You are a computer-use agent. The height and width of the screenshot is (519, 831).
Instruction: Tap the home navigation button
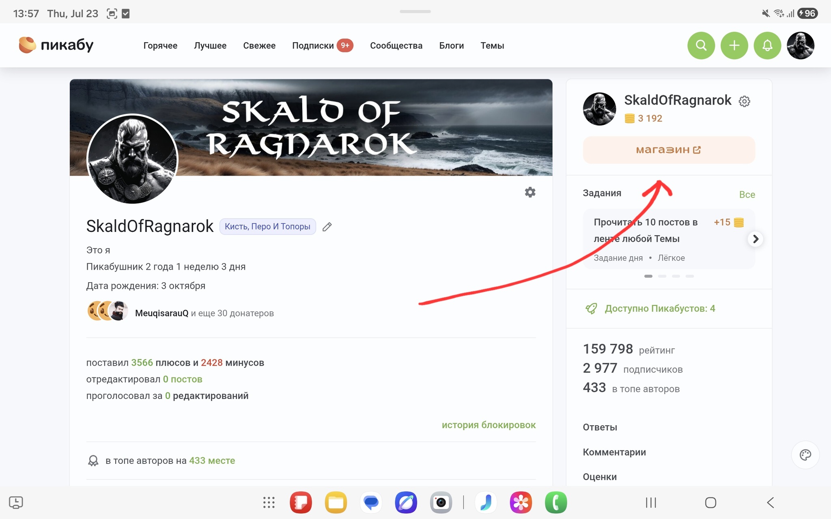tap(710, 503)
